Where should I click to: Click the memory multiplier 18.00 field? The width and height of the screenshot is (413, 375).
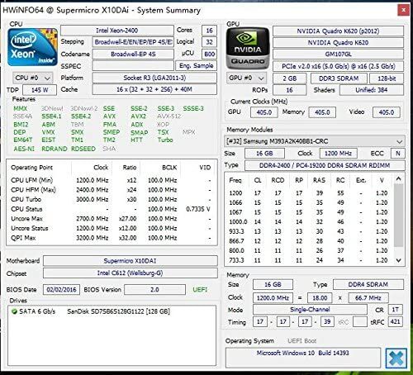click(x=320, y=298)
